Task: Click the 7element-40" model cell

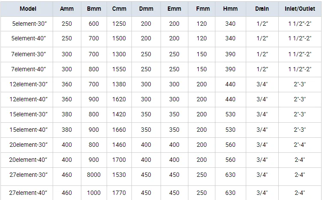Action: coord(29,69)
